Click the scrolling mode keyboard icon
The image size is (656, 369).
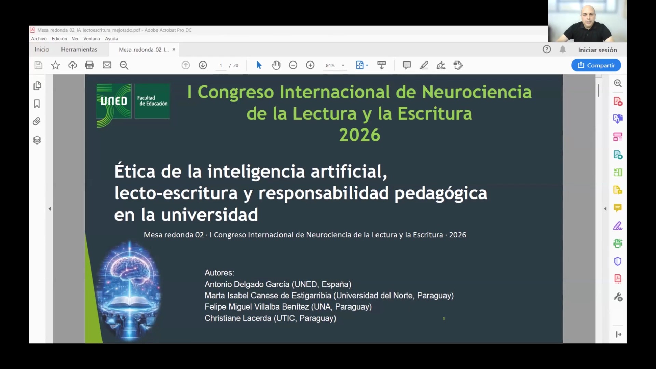[x=382, y=65]
